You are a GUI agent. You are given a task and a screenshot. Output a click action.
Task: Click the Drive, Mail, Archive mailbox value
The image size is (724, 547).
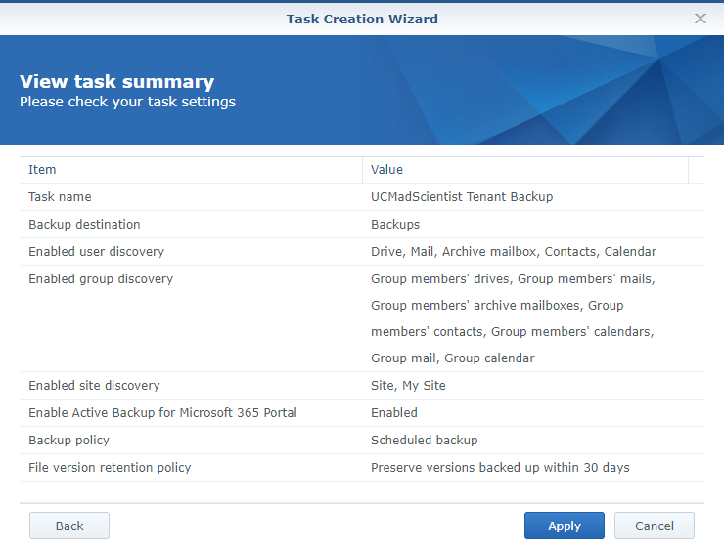tap(514, 252)
